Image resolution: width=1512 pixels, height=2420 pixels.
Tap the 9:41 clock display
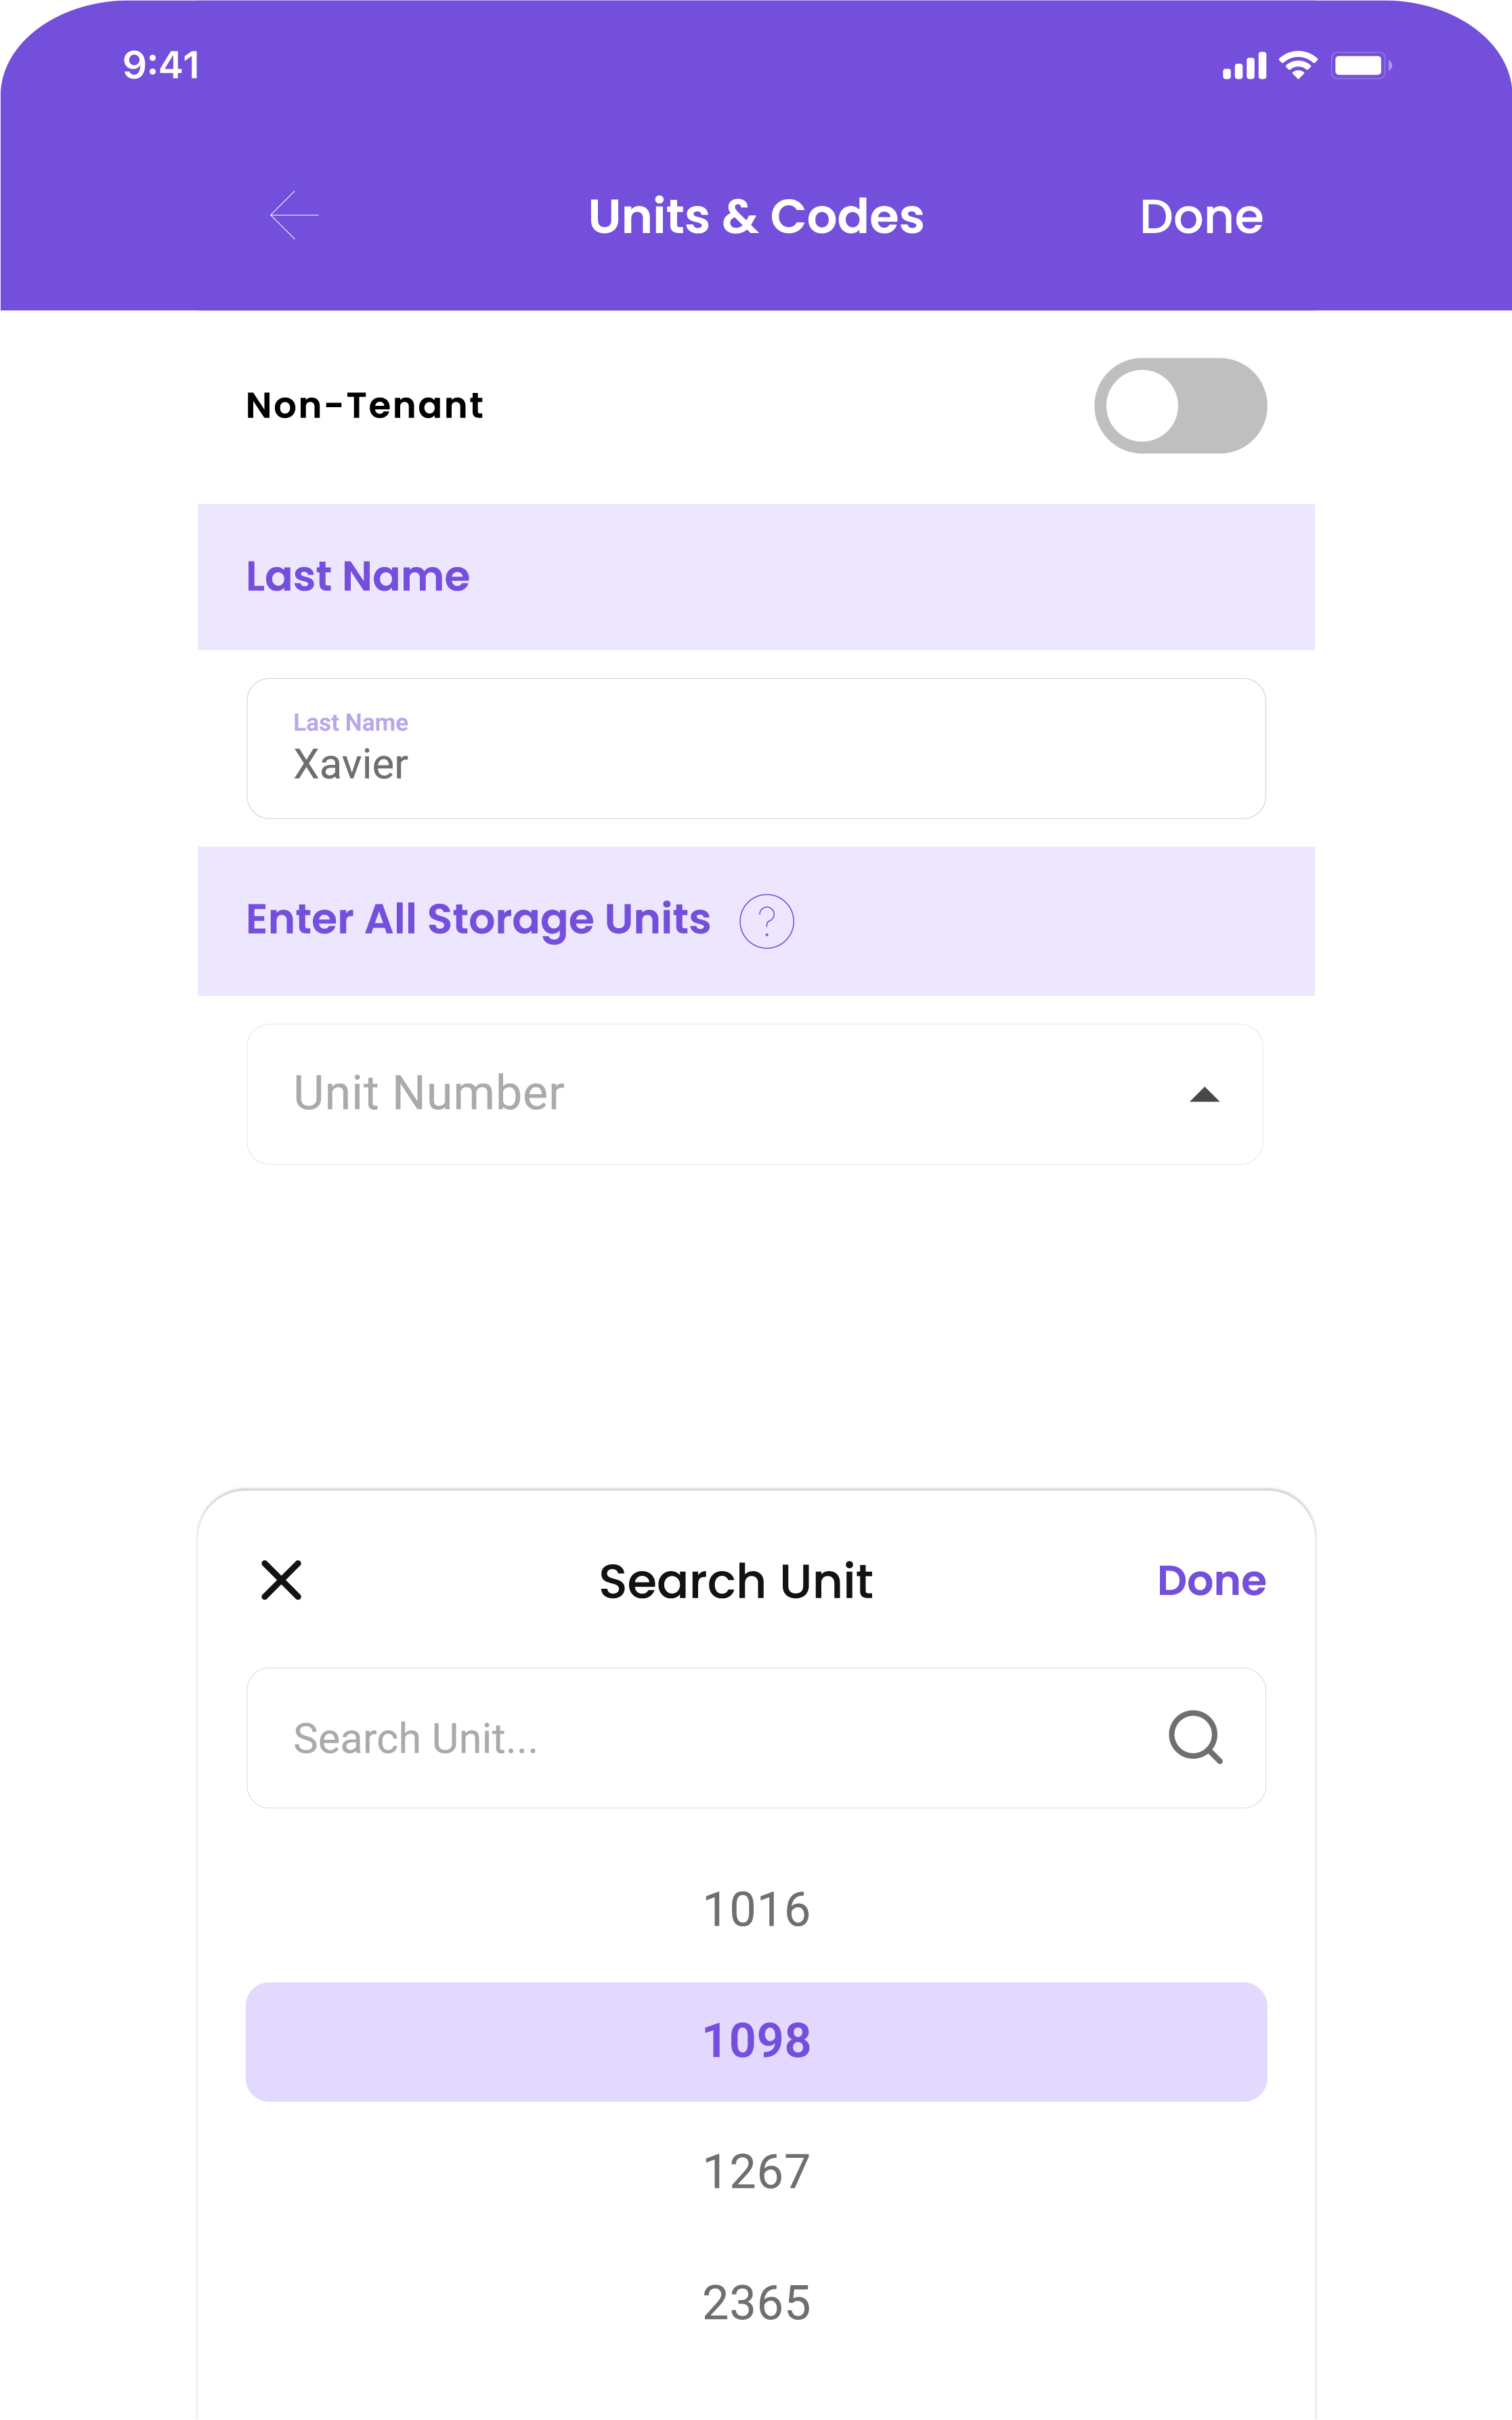click(x=162, y=66)
